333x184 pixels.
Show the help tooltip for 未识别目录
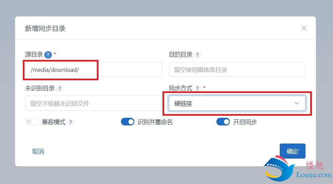(60, 88)
